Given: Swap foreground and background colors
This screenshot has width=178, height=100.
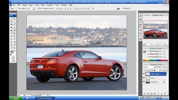Looking at the screenshot, I should click(15, 51).
